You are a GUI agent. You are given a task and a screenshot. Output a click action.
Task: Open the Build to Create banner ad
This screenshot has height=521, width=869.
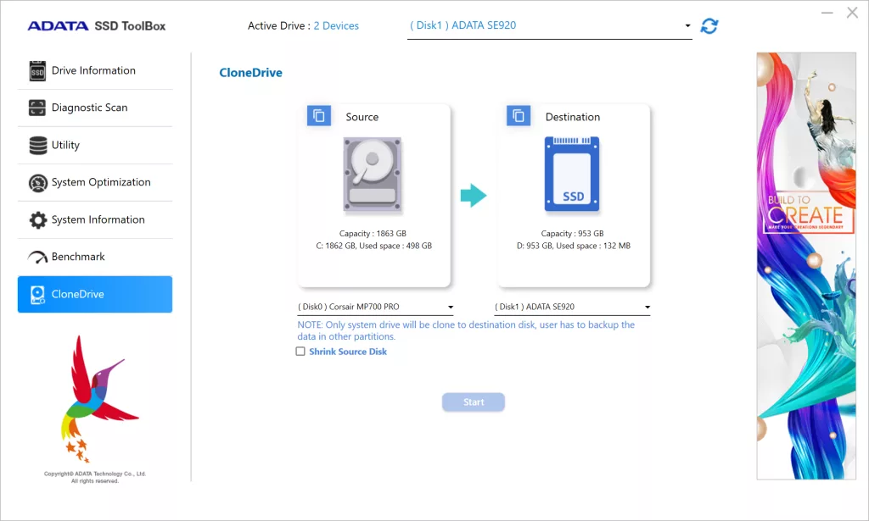click(806, 265)
